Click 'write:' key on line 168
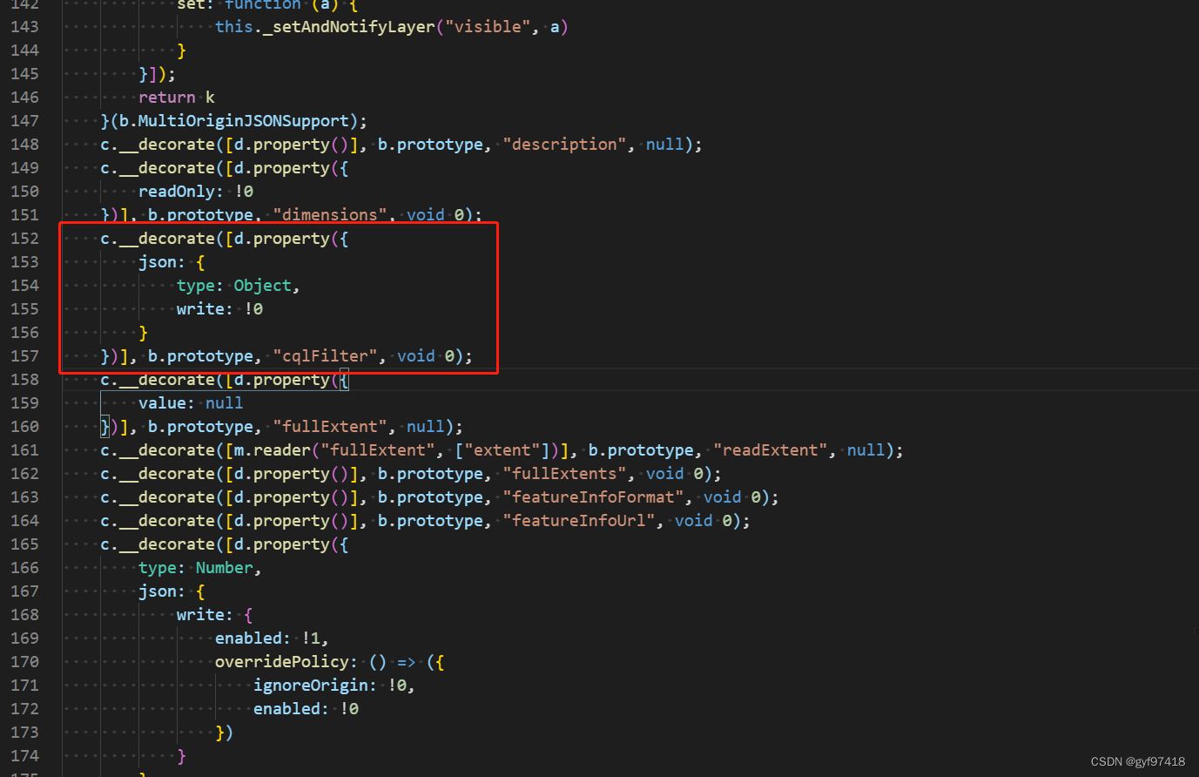The height and width of the screenshot is (777, 1199). click(205, 615)
